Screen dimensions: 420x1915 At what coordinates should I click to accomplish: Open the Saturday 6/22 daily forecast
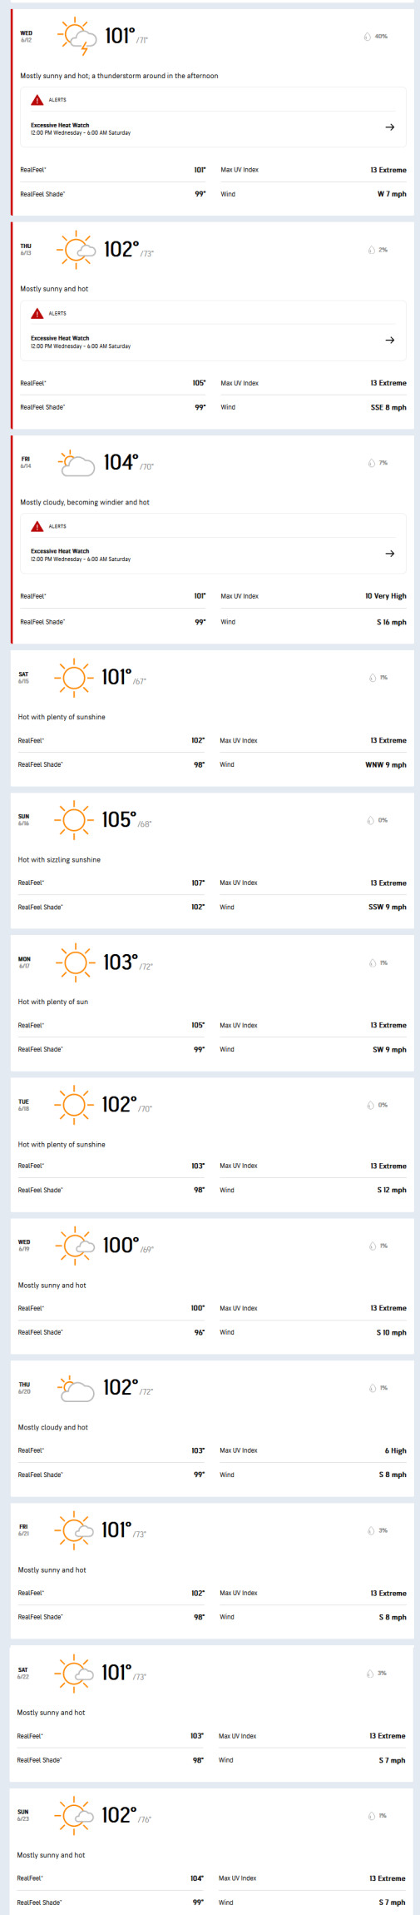[x=212, y=1714]
